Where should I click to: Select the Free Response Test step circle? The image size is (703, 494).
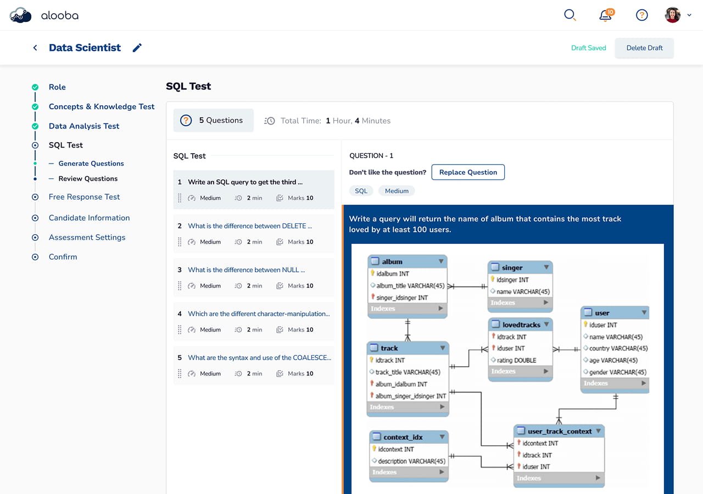point(35,197)
